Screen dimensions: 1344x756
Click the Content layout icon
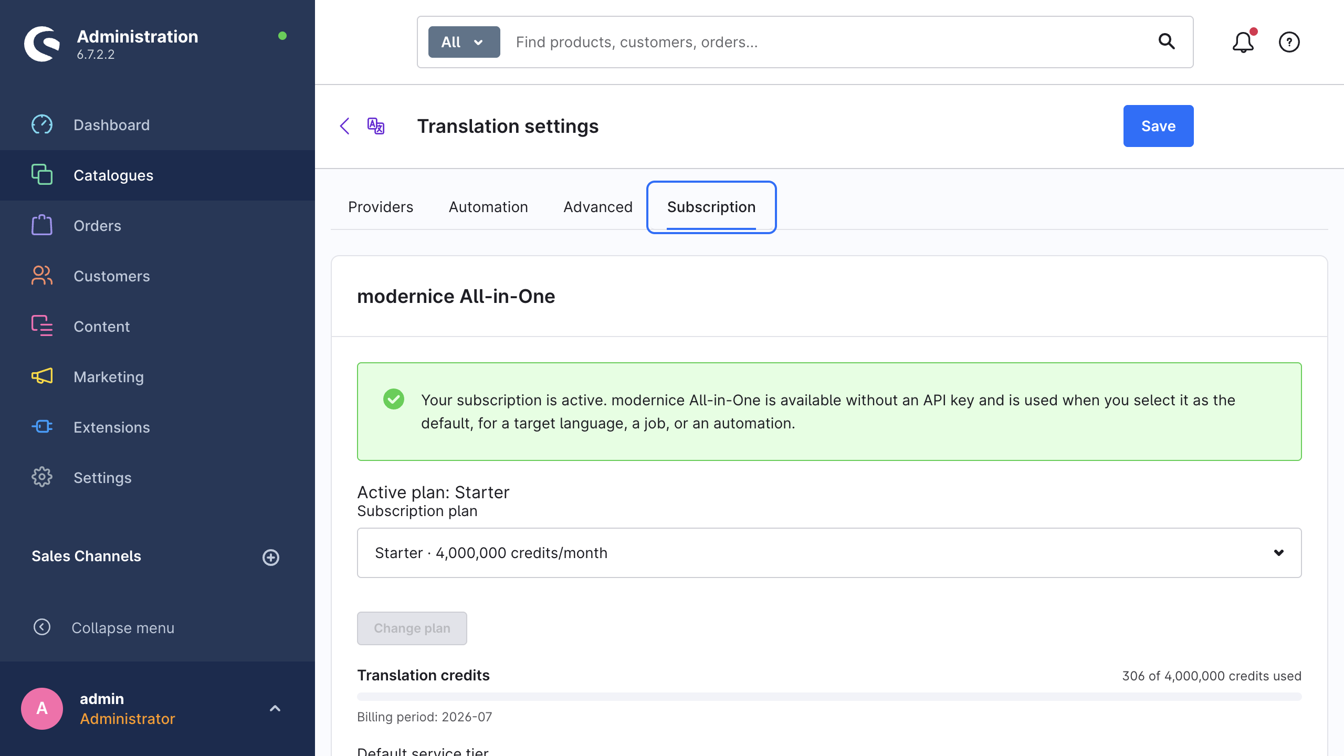point(42,326)
